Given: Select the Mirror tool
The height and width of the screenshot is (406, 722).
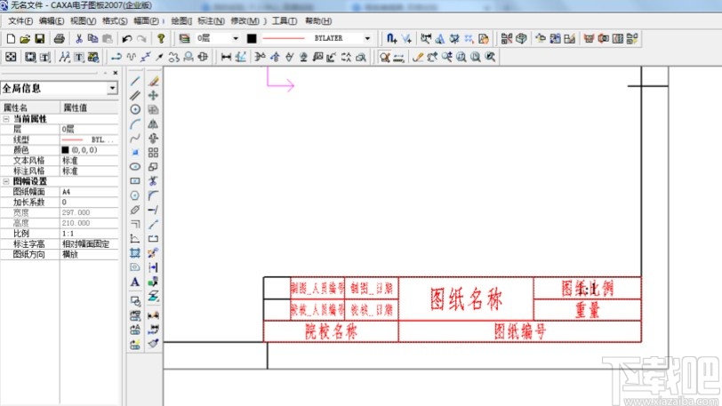Looking at the screenshot, I should coord(153,123).
